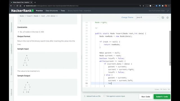Click the browser address bar URL
The image size is (180, 101).
pyautogui.click(x=52, y=6)
